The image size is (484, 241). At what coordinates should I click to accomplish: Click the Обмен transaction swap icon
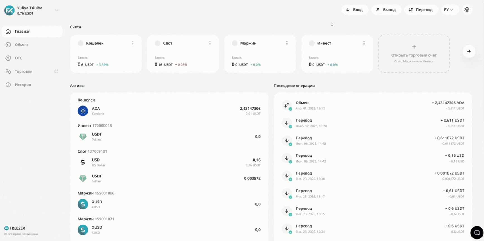click(287, 105)
